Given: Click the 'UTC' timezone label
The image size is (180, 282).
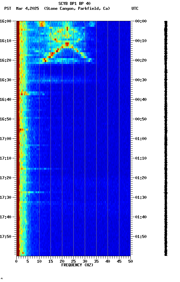Looking at the screenshot, I should tap(135, 8).
